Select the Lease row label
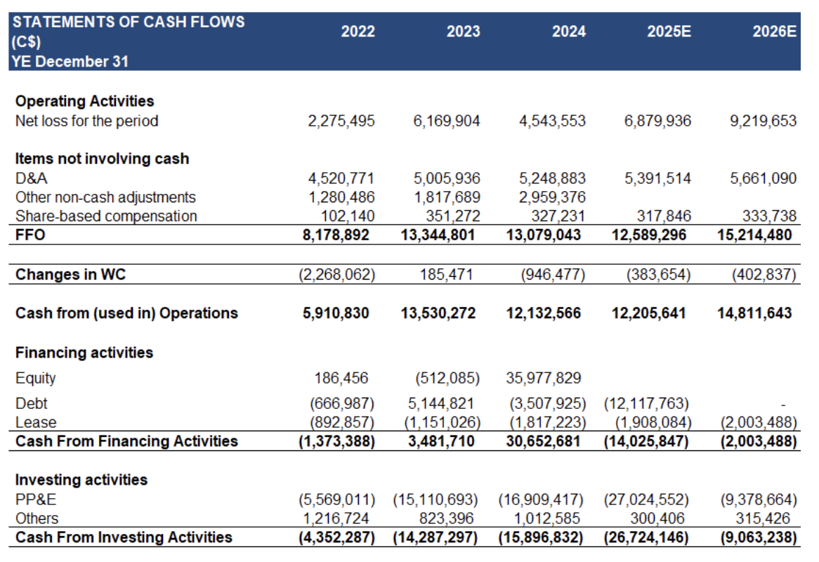This screenshot has height=562, width=819. [36, 423]
